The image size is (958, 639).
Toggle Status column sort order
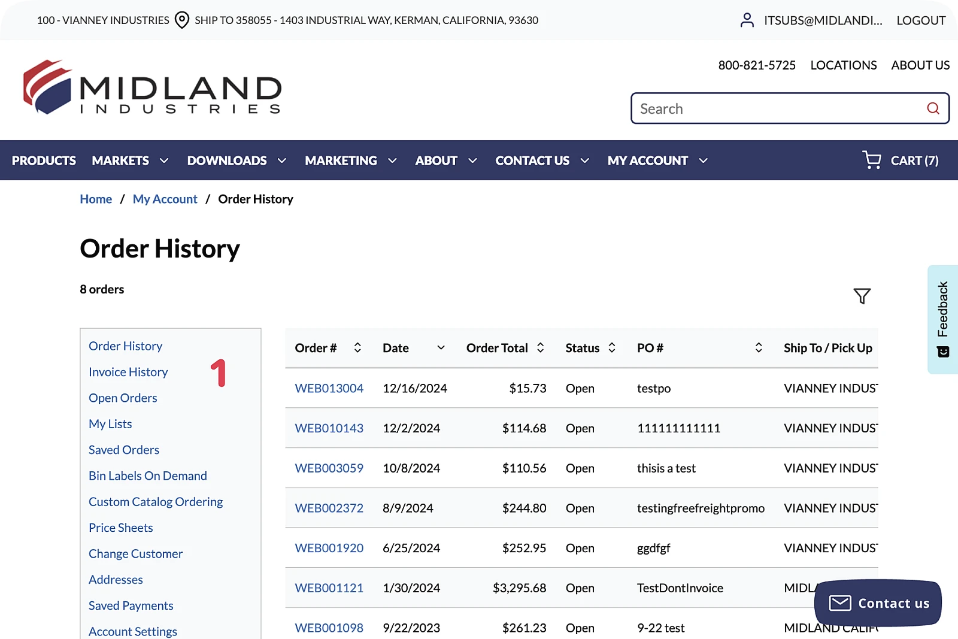click(x=612, y=348)
